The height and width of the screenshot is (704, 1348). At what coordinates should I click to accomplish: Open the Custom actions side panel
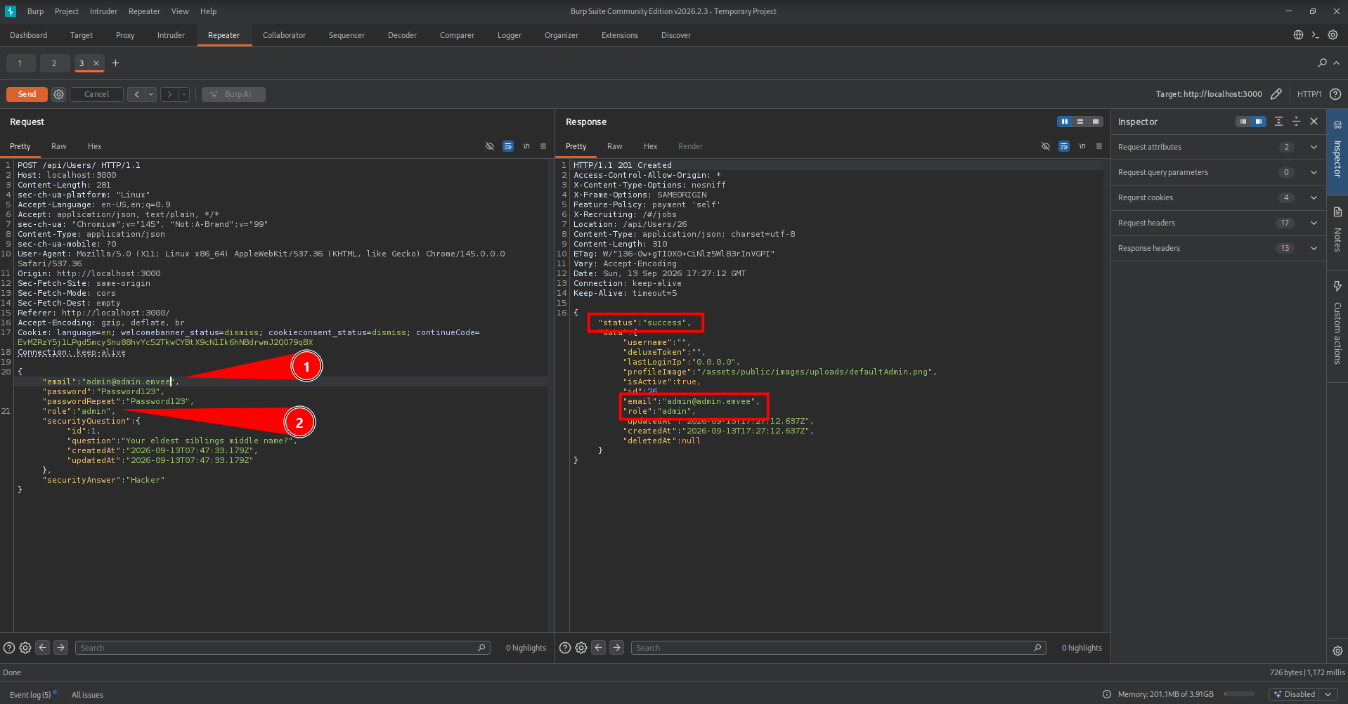(x=1337, y=323)
